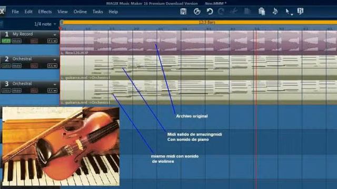The width and height of the screenshot is (337, 189).
Task: Click the Save project floppy disk icon
Action: tap(183, 12)
